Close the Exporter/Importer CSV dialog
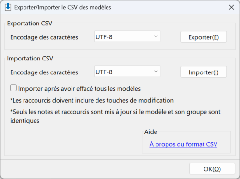The width and height of the screenshot is (240, 179). coord(231,7)
